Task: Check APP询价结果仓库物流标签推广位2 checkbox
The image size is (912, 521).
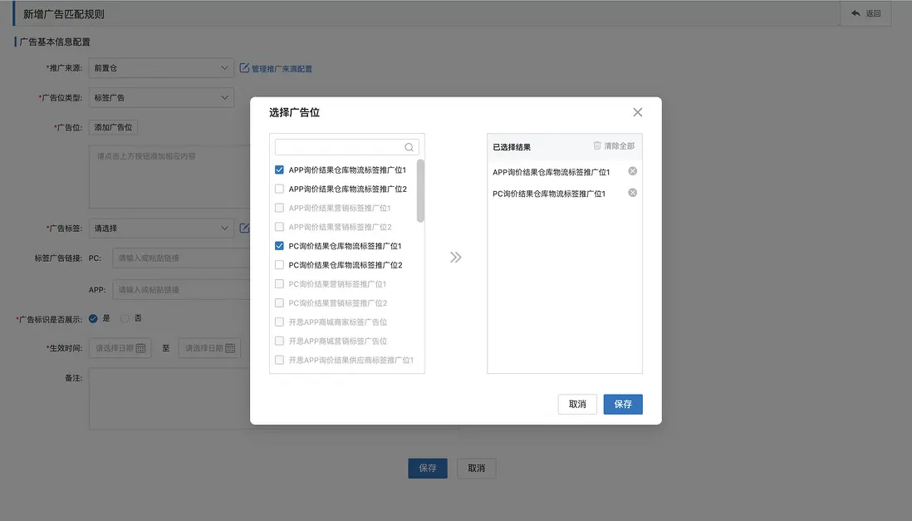Action: [x=279, y=189]
